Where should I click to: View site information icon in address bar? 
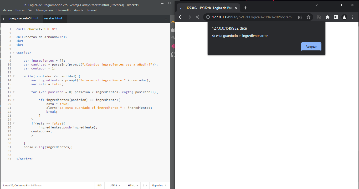click(208, 17)
